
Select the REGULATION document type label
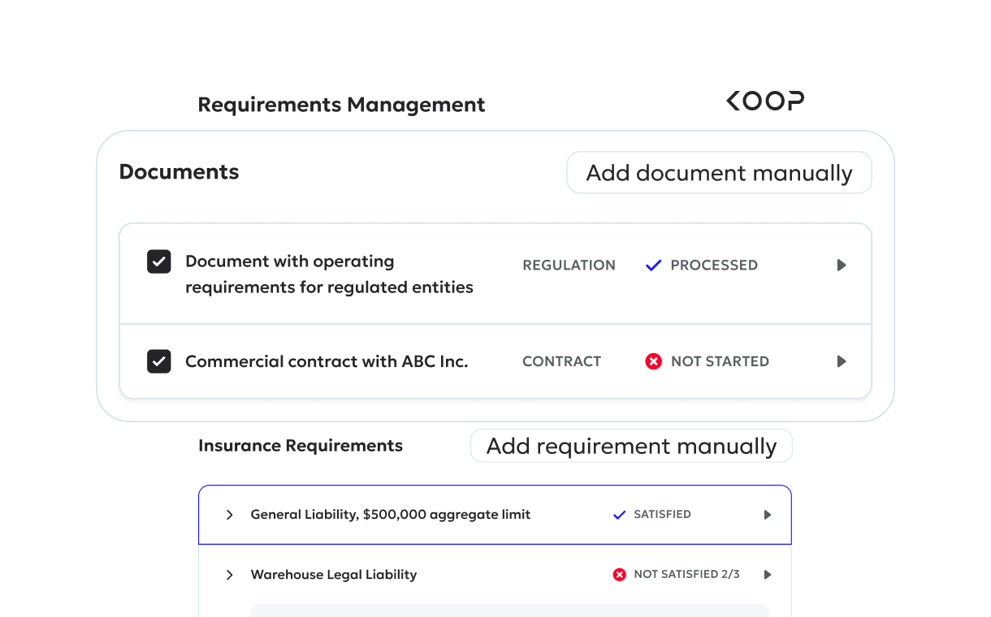569,265
